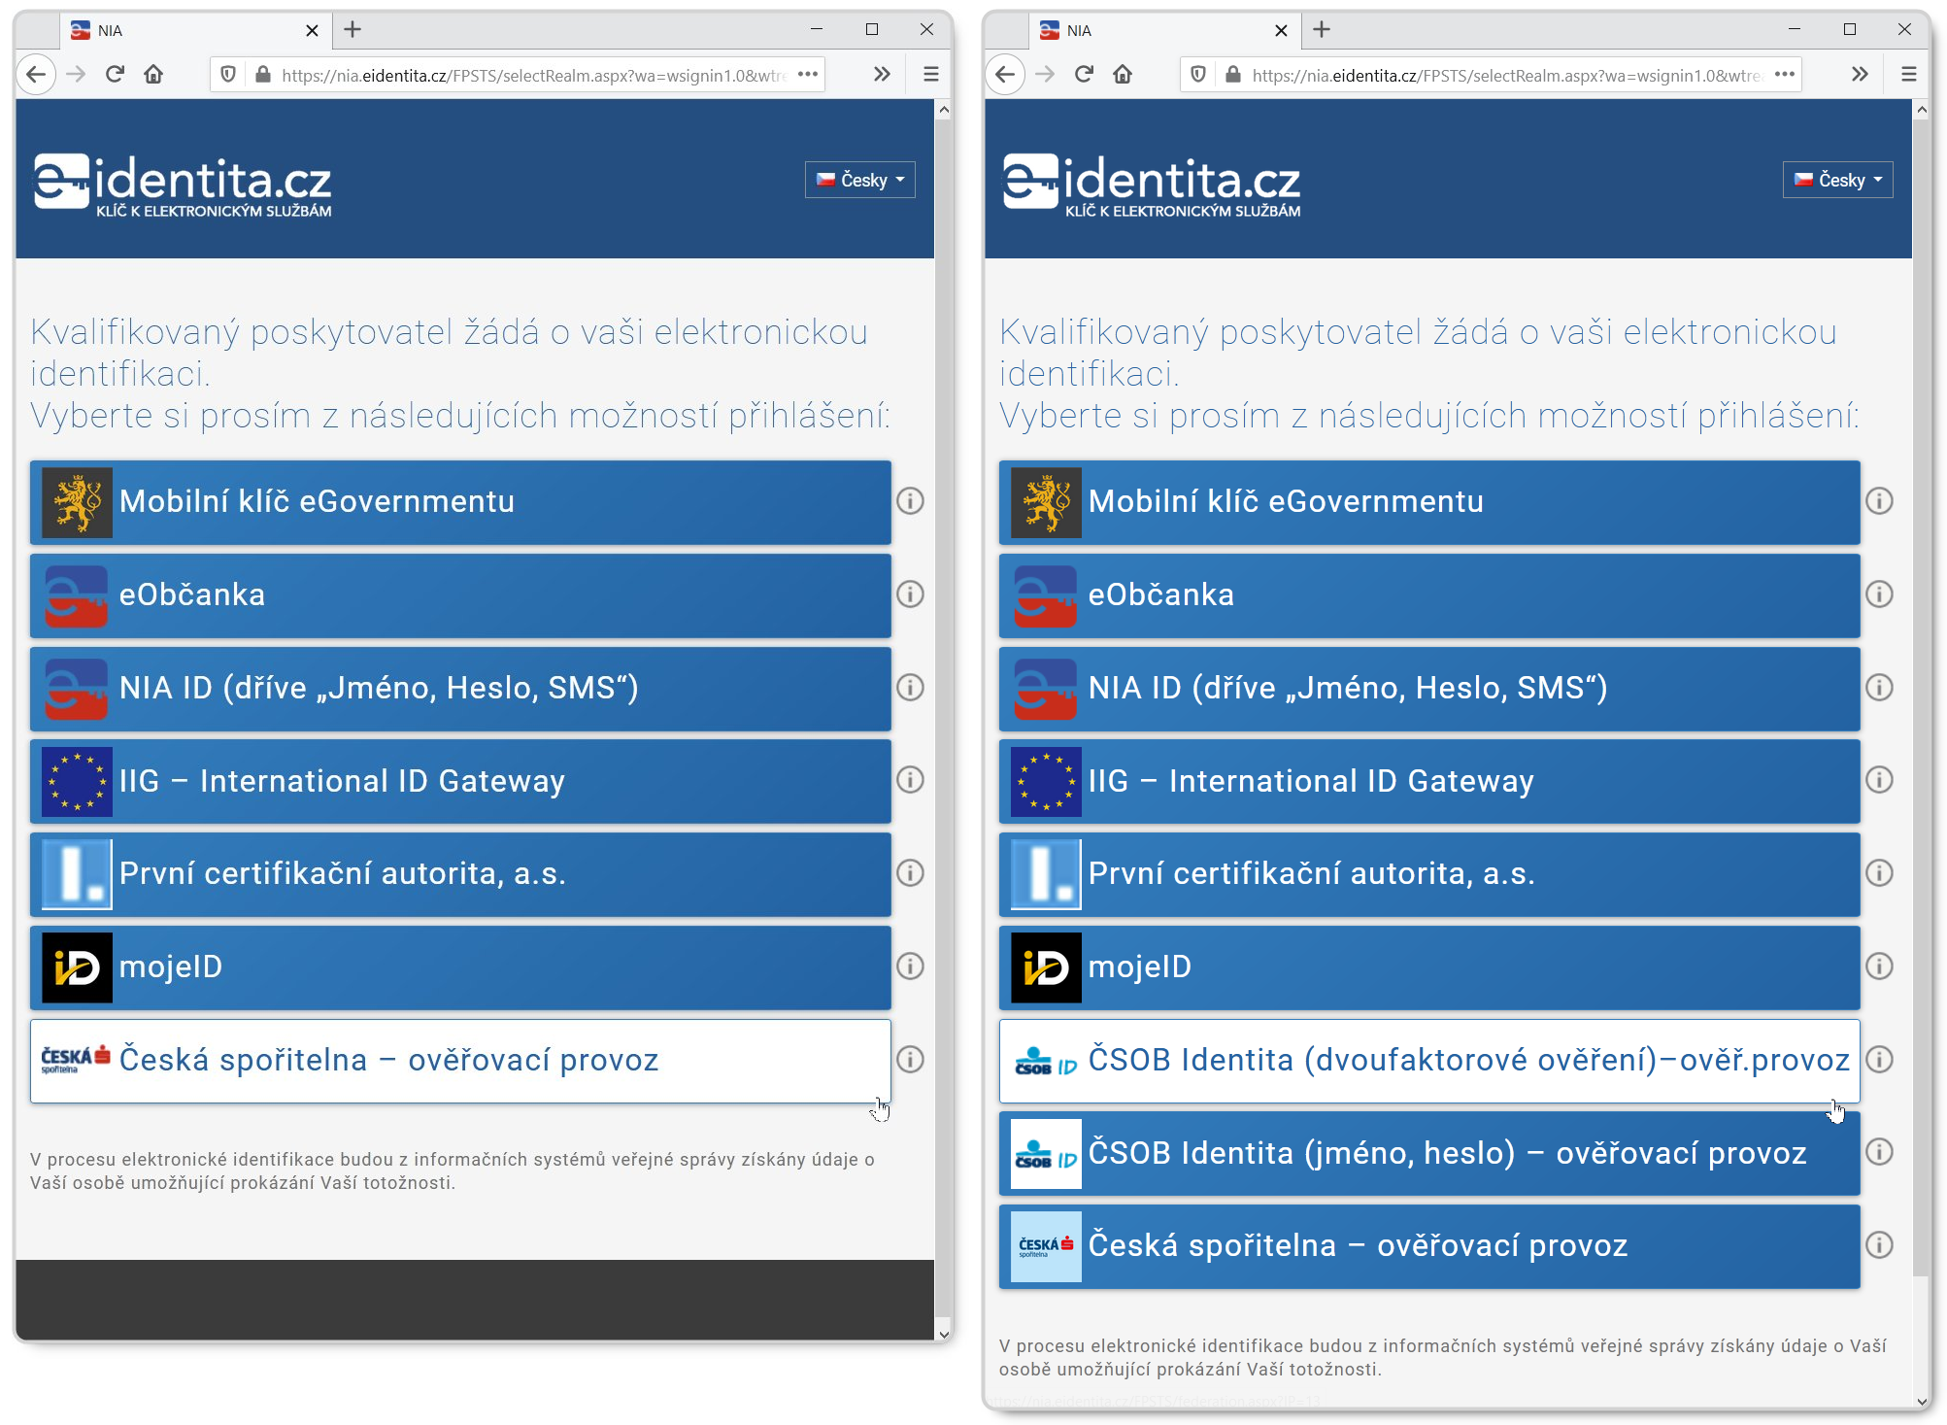
Task: Open a new tab in the right browser
Action: (1321, 30)
